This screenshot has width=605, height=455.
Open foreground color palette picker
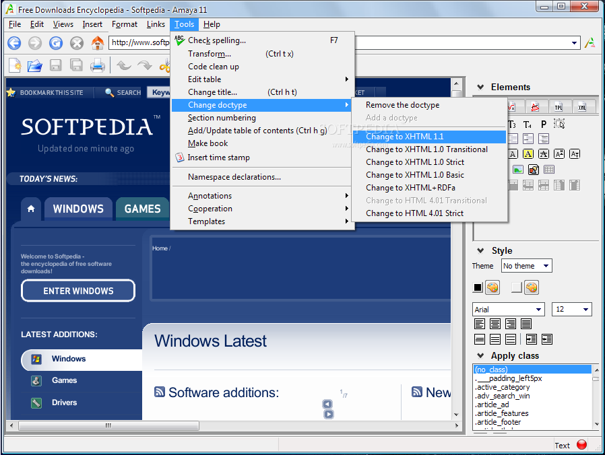[x=492, y=287]
